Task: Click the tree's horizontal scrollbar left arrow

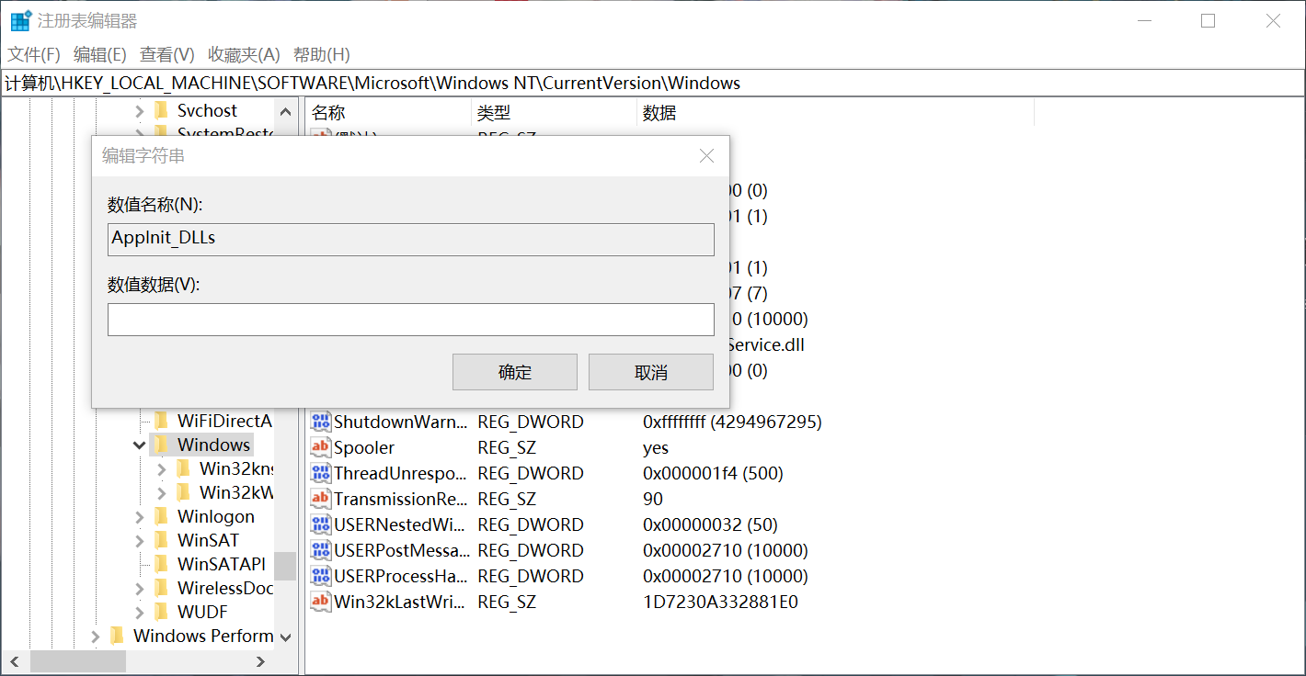Action: (13, 661)
